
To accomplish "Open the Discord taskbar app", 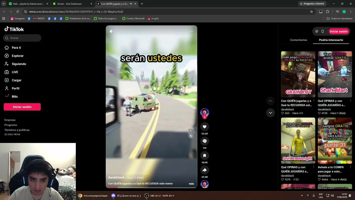I will coord(126,196).
